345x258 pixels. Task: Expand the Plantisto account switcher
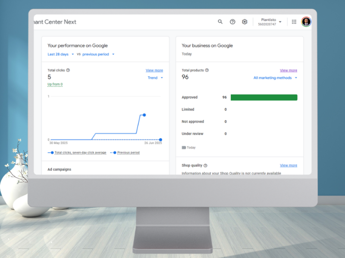click(270, 22)
